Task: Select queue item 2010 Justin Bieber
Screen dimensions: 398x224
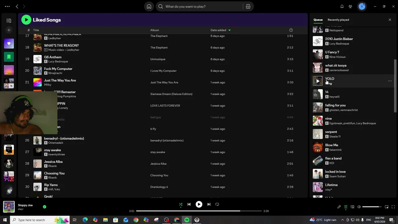Action: (352, 41)
